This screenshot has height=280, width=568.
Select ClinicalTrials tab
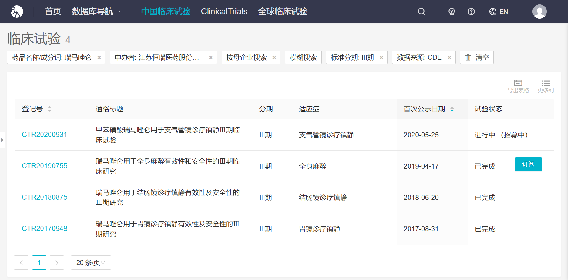click(x=224, y=12)
